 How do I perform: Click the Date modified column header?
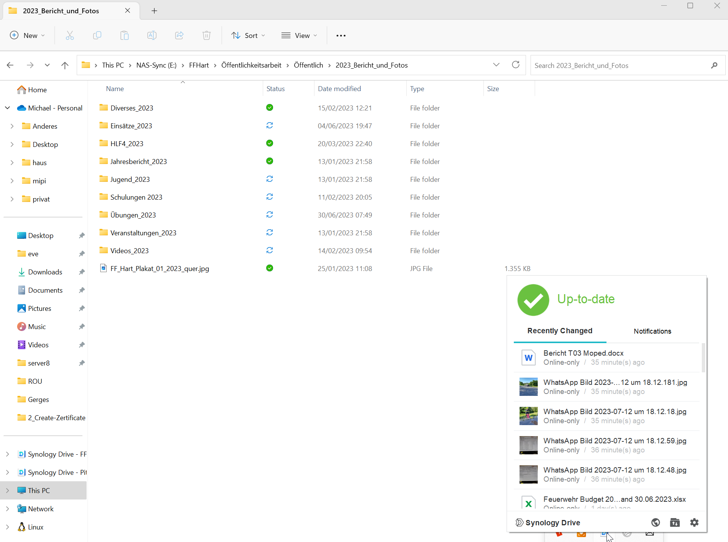pyautogui.click(x=339, y=88)
